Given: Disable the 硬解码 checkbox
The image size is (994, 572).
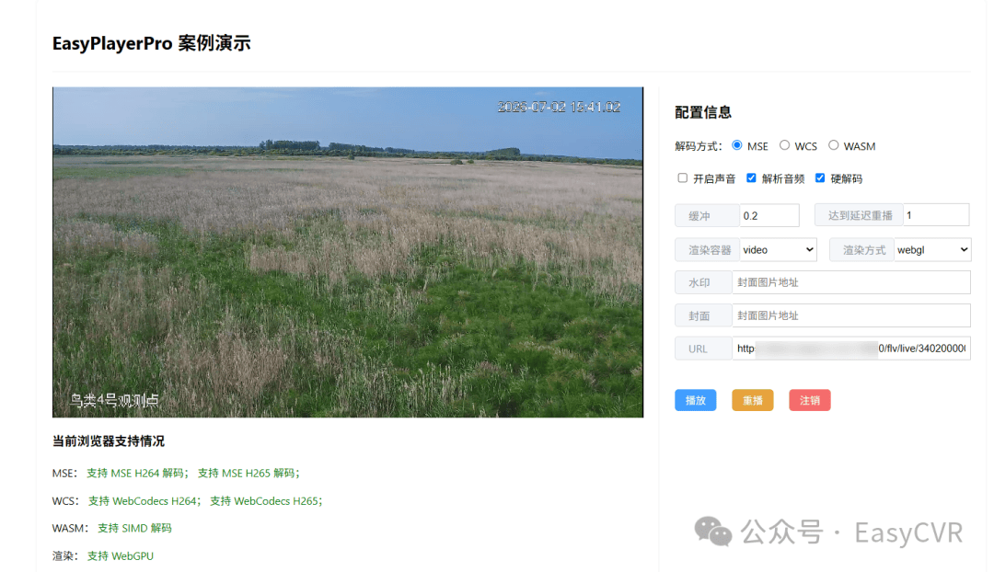Looking at the screenshot, I should tap(820, 178).
